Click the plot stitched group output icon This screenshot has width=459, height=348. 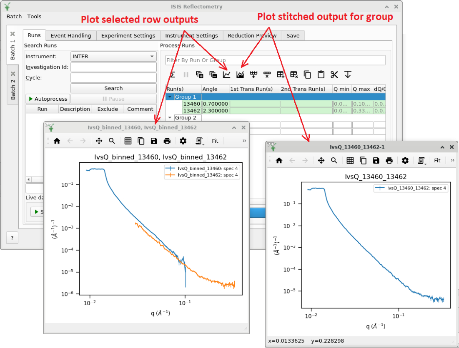click(x=240, y=75)
